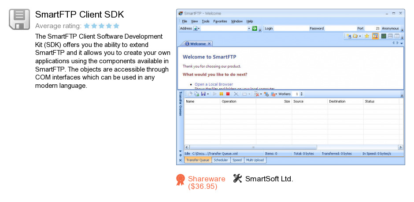Switch to the Transfer Queue bottom tab

pos(198,160)
